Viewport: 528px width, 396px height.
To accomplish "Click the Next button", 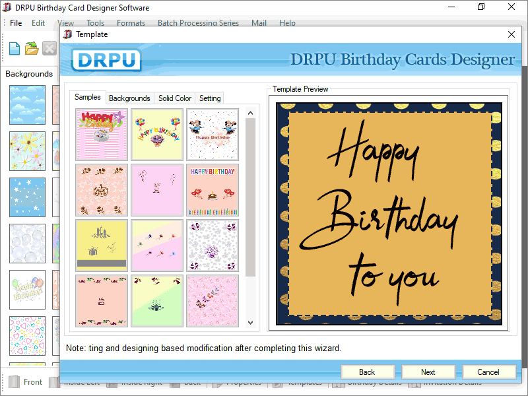I will click(x=428, y=372).
